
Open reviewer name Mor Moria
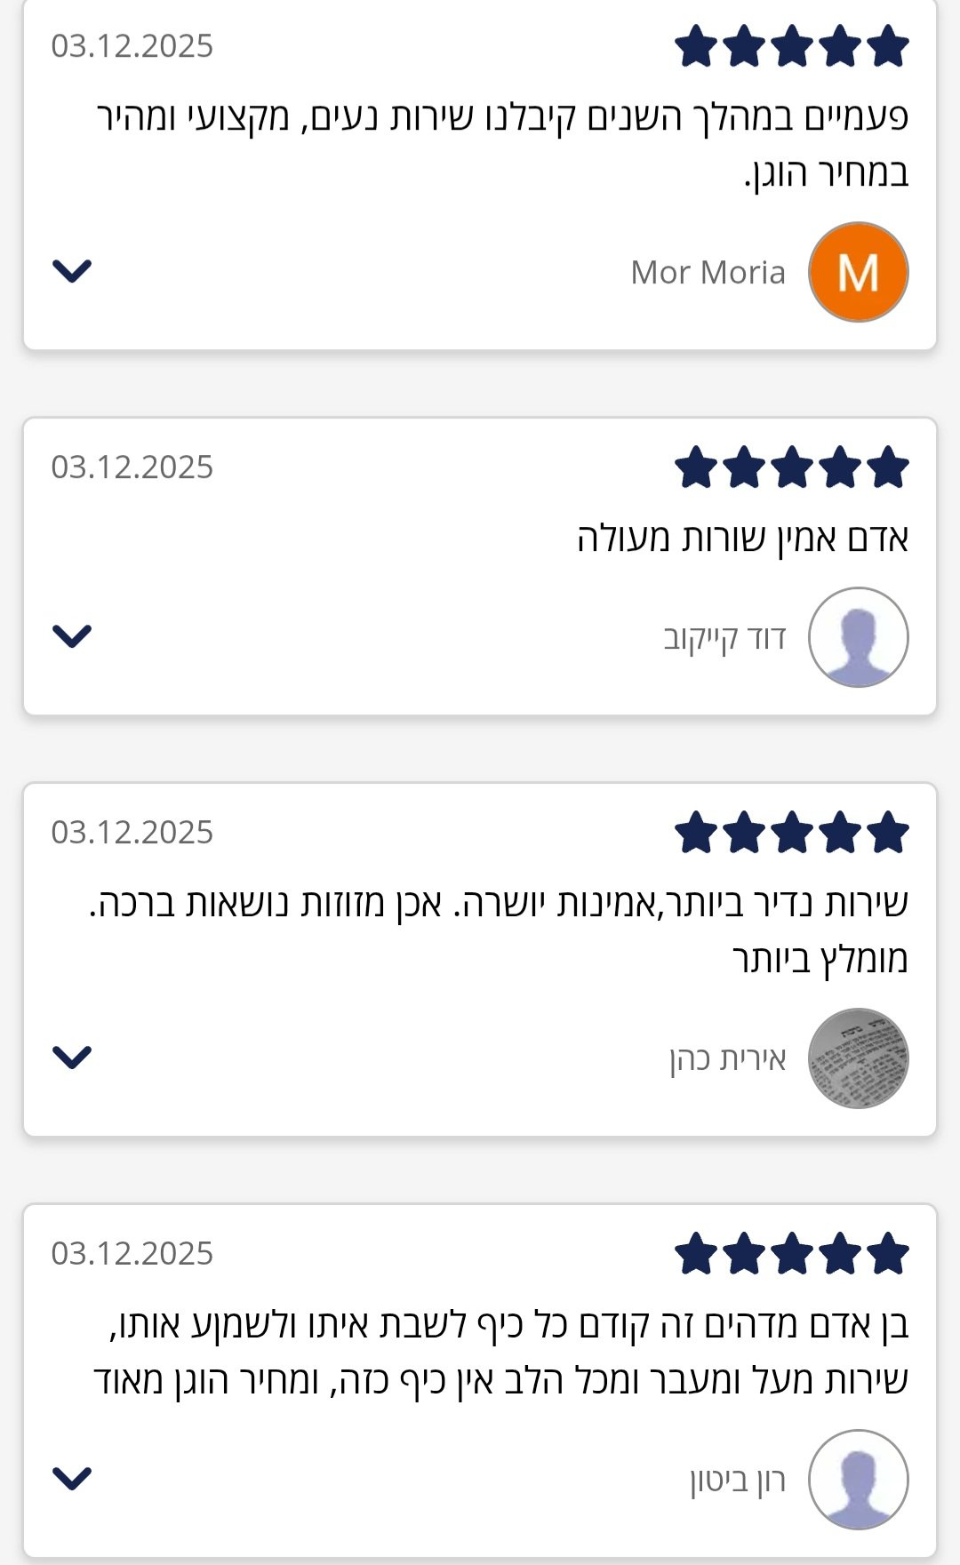pyautogui.click(x=708, y=273)
